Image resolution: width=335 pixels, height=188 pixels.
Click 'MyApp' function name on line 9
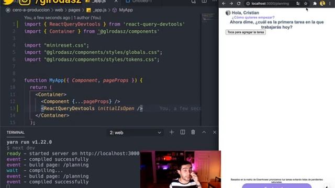(57, 80)
